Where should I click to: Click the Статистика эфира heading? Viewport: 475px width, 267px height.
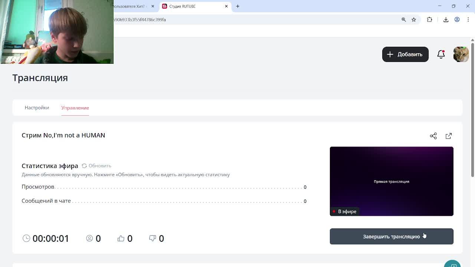tap(50, 166)
